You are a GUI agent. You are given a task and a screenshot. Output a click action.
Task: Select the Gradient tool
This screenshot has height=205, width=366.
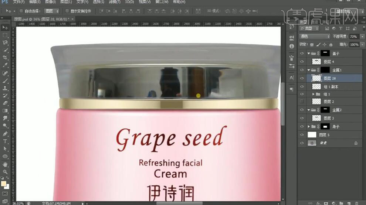click(x=5, y=111)
